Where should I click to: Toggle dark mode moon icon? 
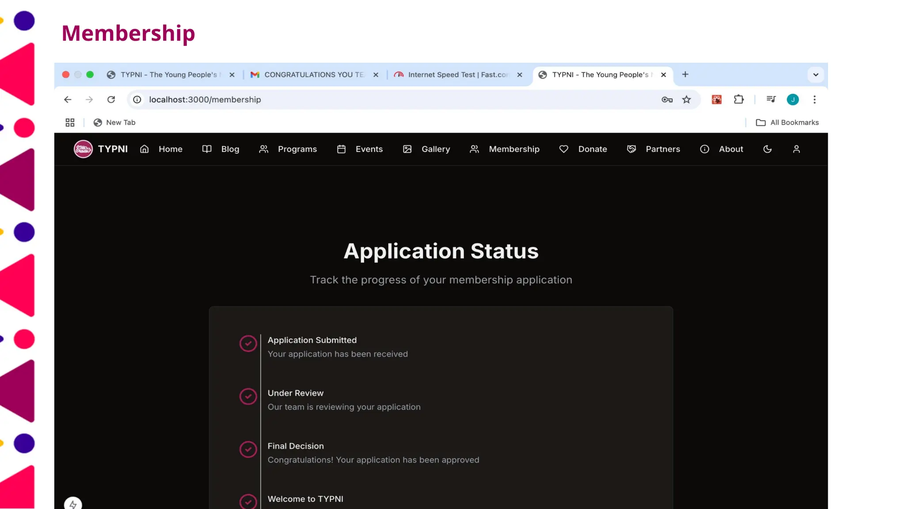click(x=767, y=149)
